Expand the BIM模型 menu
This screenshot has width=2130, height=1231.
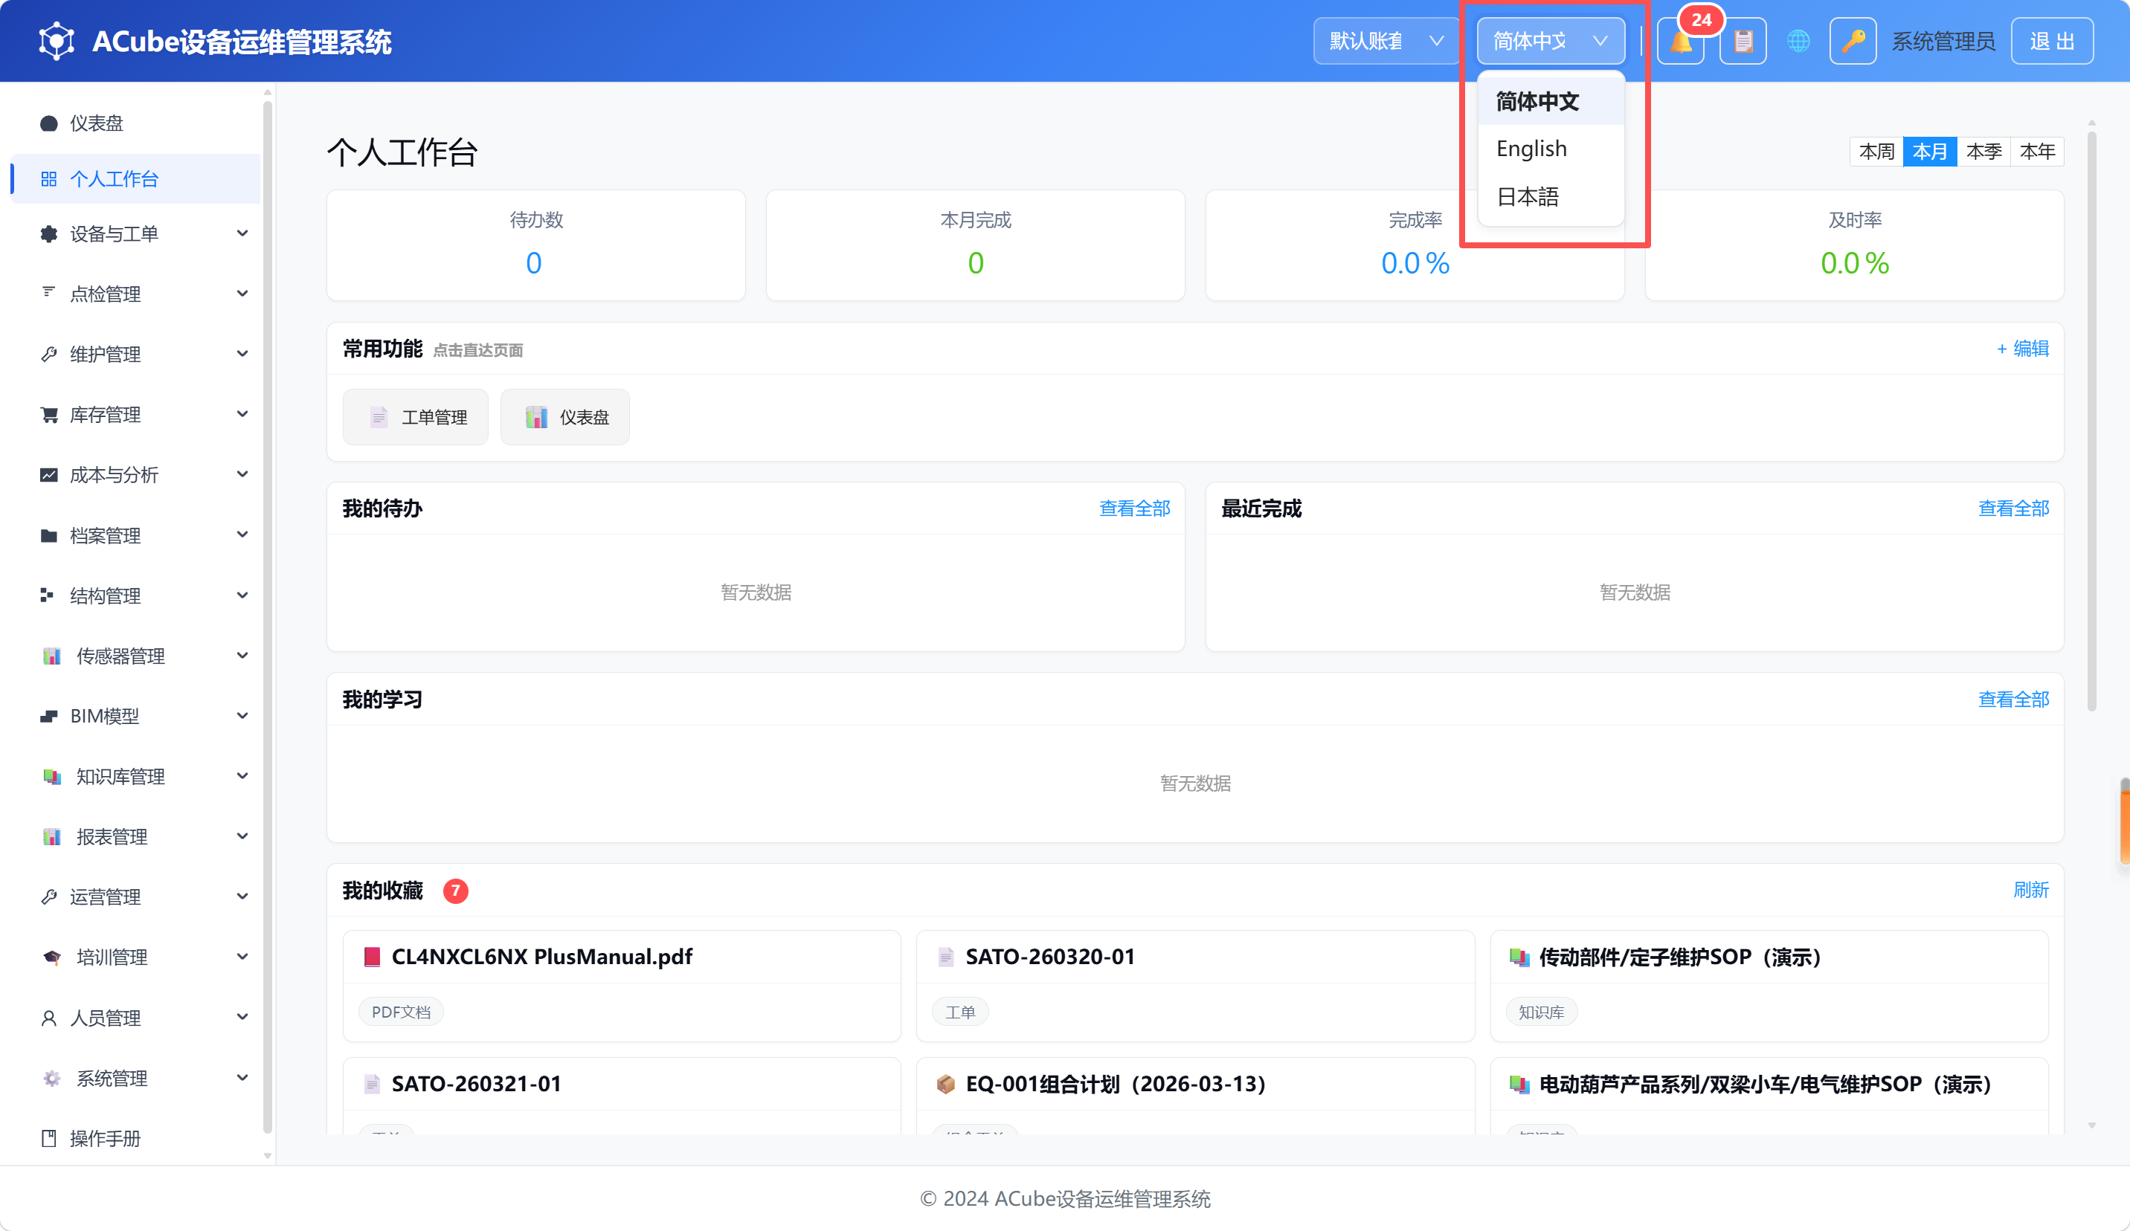point(135,716)
